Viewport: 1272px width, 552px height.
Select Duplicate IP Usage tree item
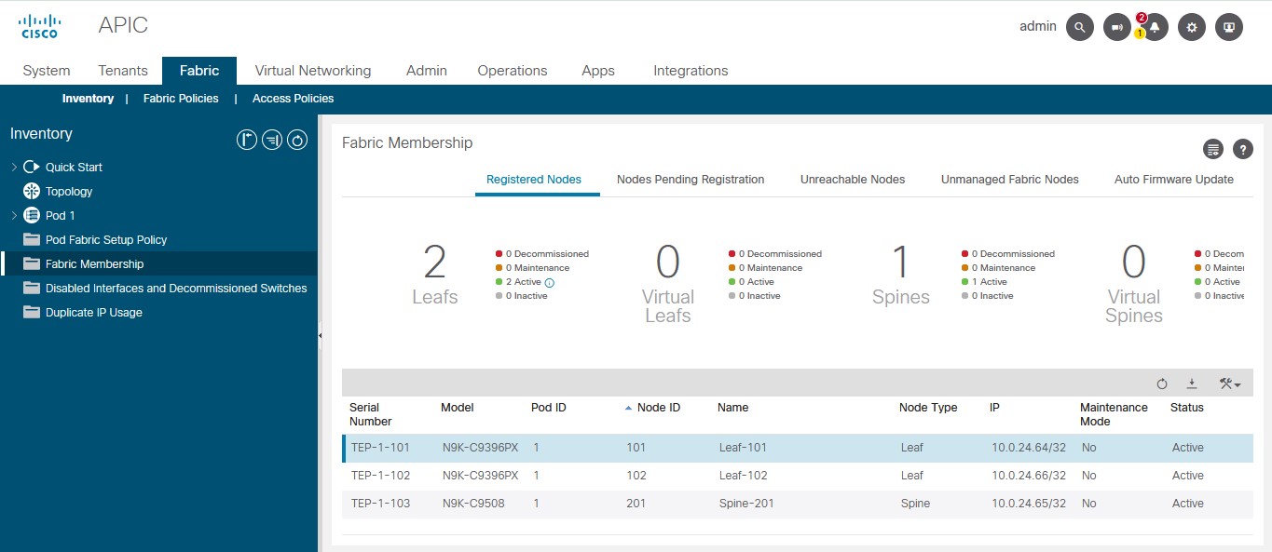(94, 312)
